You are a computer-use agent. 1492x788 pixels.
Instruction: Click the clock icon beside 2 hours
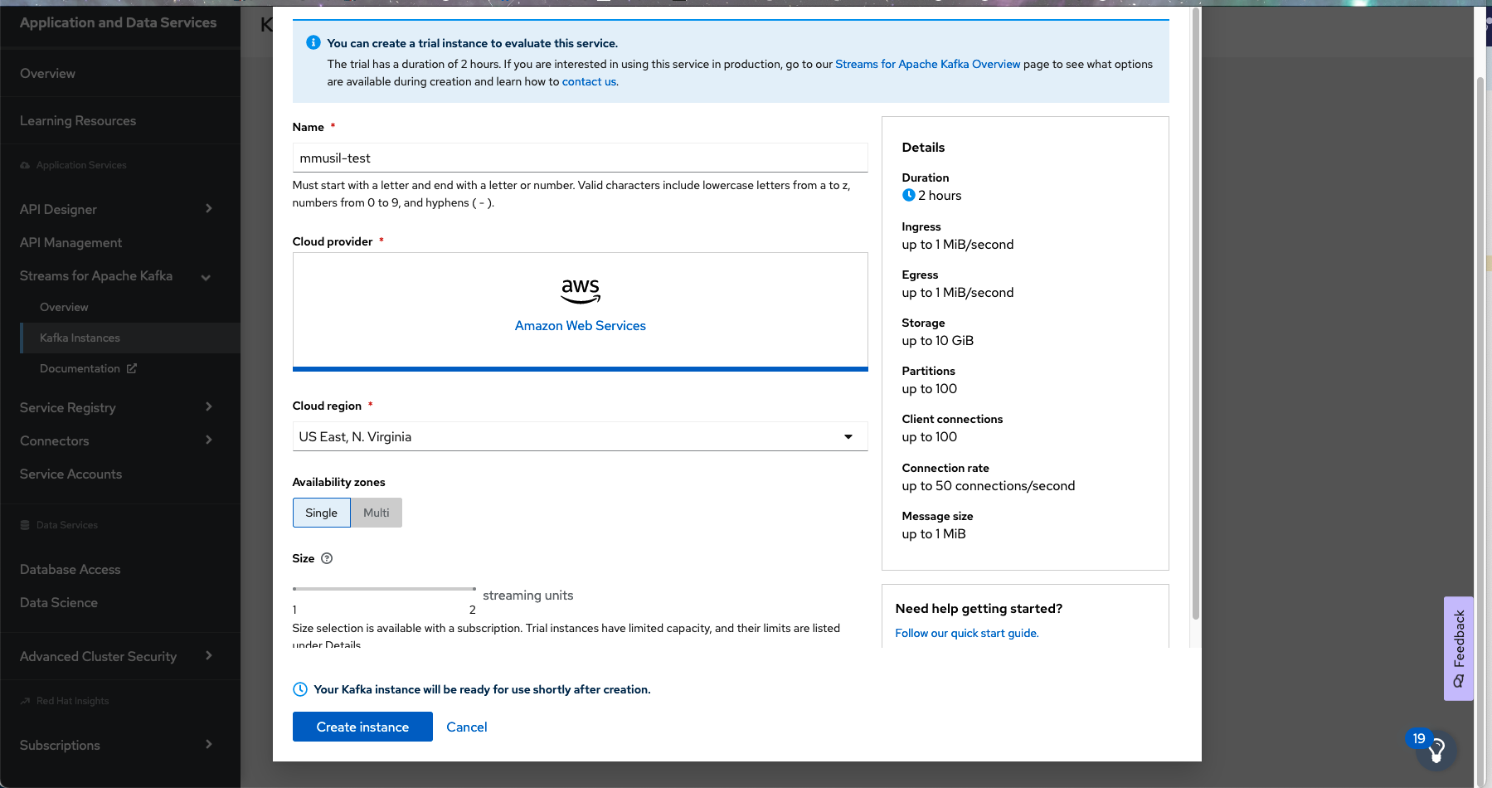pyautogui.click(x=909, y=196)
